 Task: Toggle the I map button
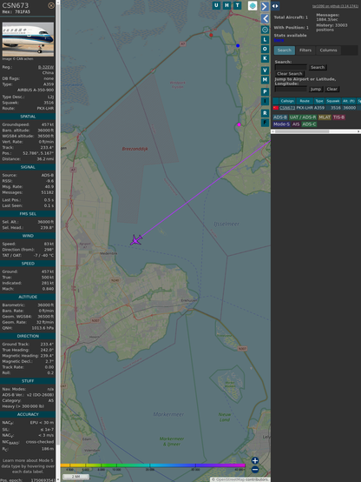tap(265, 101)
